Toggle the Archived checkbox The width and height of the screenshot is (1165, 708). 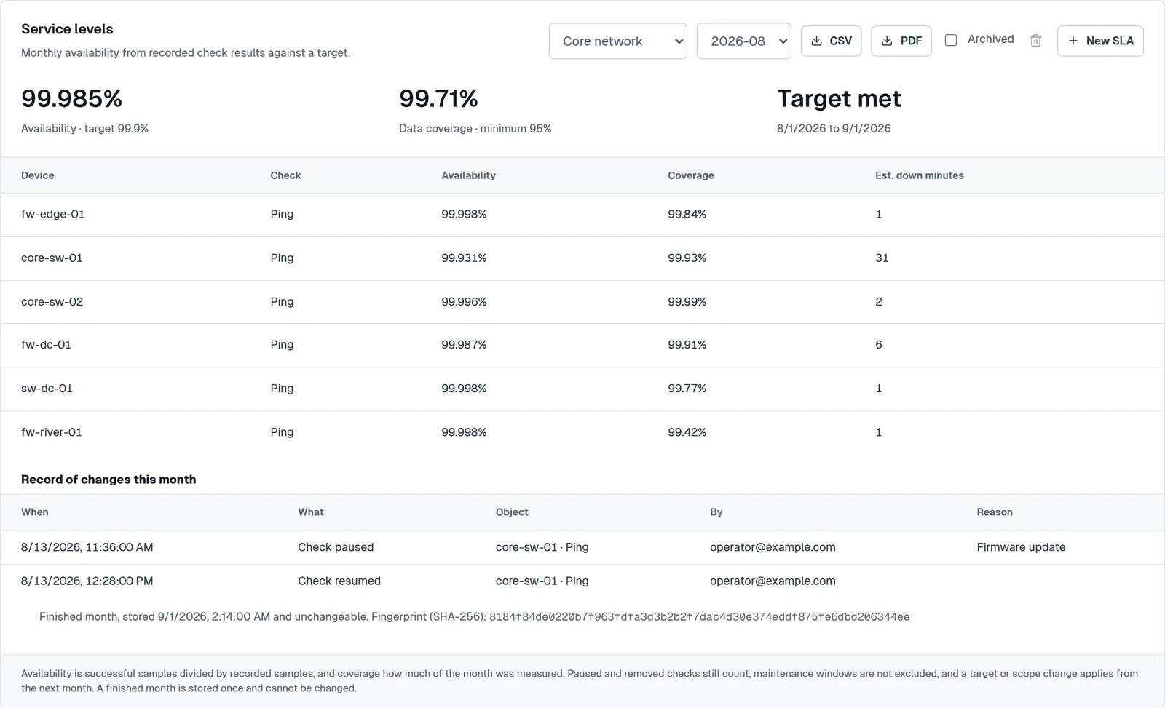(x=950, y=40)
